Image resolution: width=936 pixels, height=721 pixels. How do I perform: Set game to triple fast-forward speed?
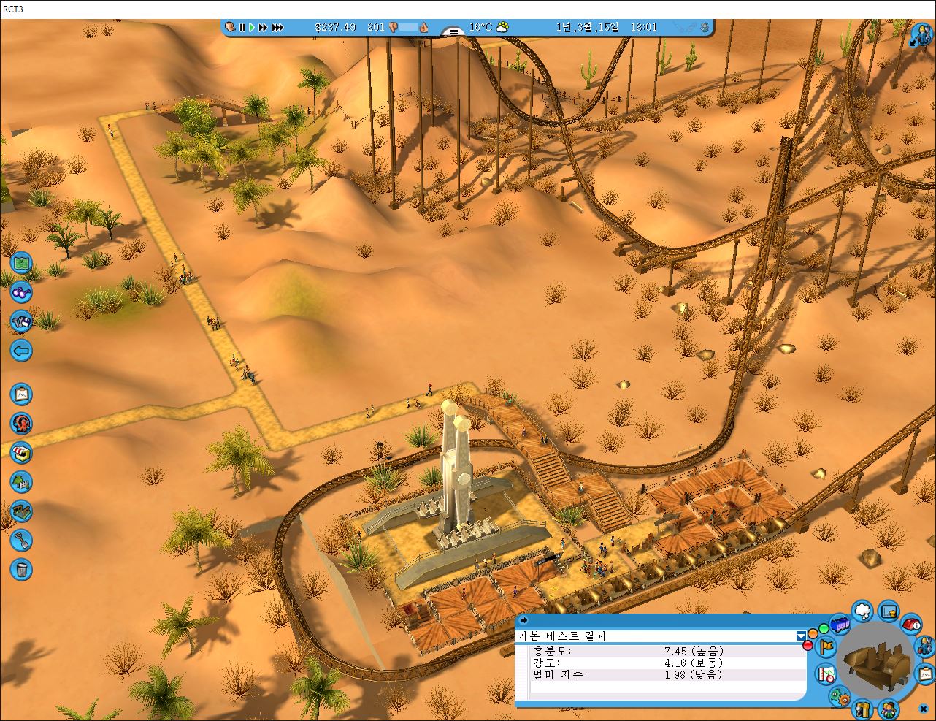277,27
